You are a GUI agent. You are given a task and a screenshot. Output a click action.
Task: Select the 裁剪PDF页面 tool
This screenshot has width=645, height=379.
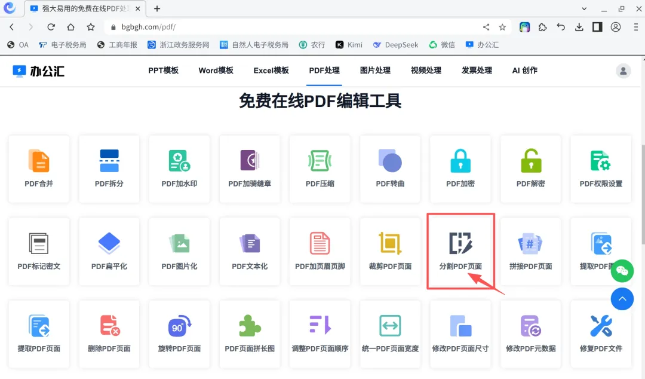tap(391, 251)
